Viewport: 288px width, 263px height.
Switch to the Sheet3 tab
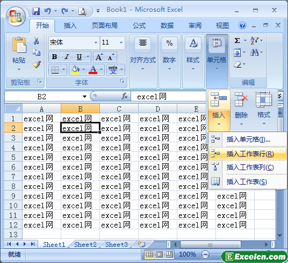tap(117, 244)
